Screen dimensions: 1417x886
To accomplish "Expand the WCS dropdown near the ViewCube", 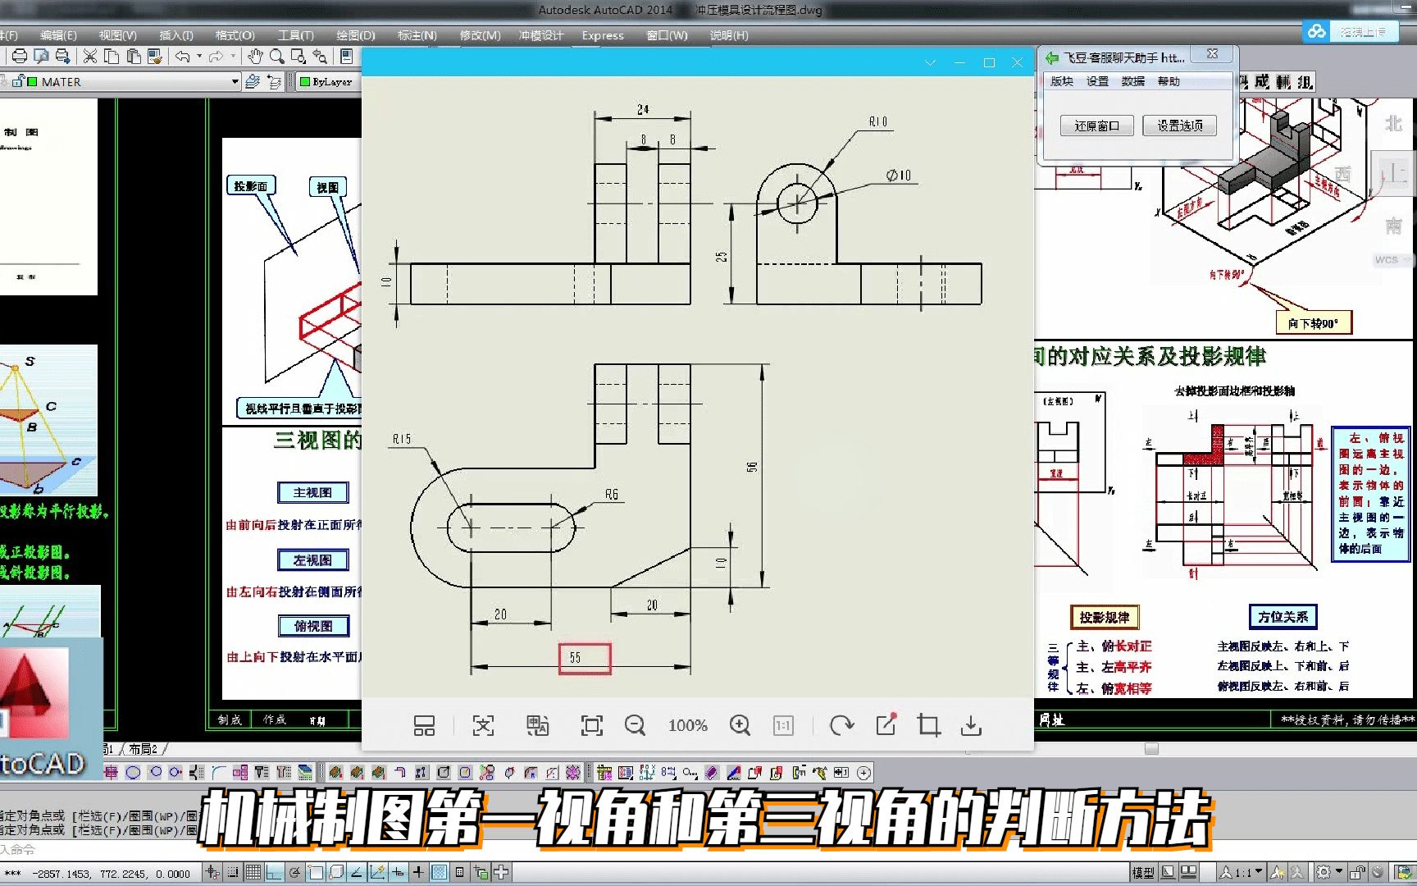I will pyautogui.click(x=1408, y=260).
